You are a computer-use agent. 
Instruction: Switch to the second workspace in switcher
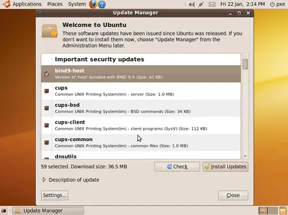click(x=273, y=210)
